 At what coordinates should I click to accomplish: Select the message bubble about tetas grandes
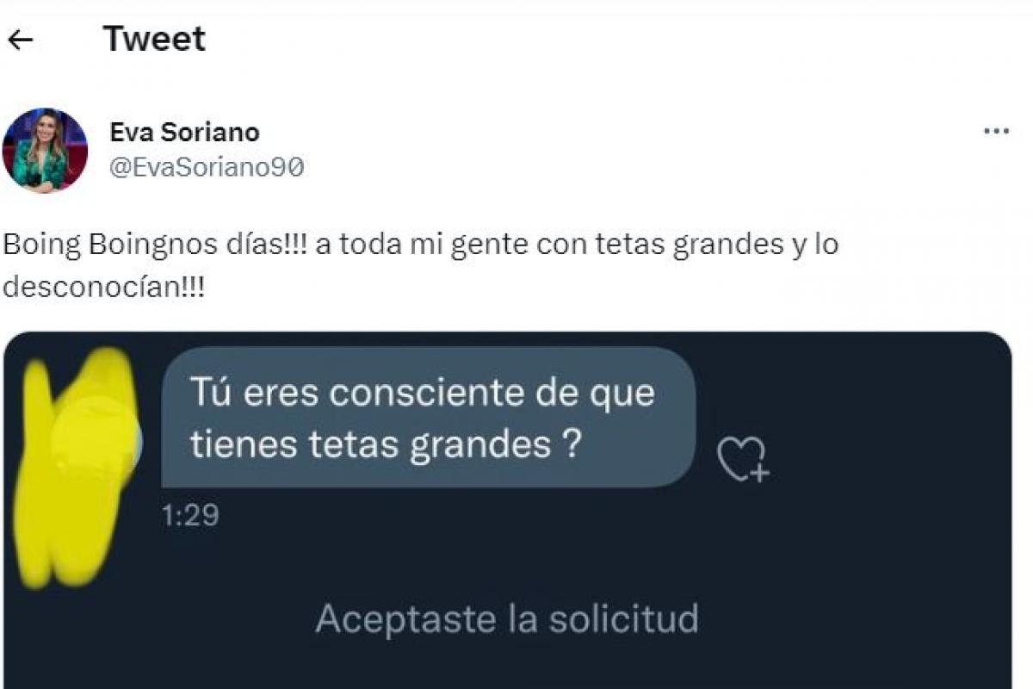(x=428, y=418)
